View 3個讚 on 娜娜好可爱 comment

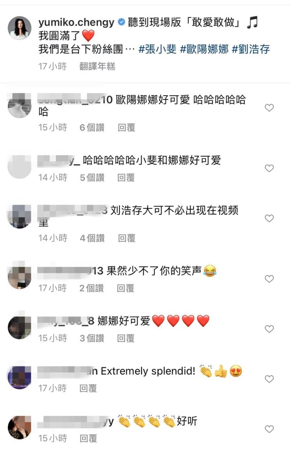click(92, 338)
